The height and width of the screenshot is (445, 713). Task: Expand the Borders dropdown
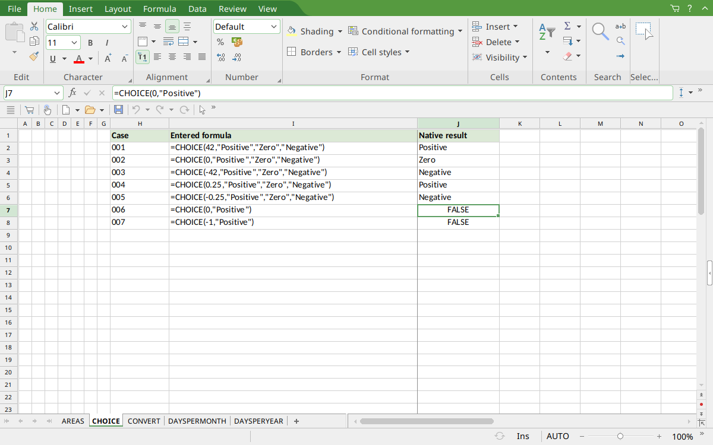[x=339, y=52]
